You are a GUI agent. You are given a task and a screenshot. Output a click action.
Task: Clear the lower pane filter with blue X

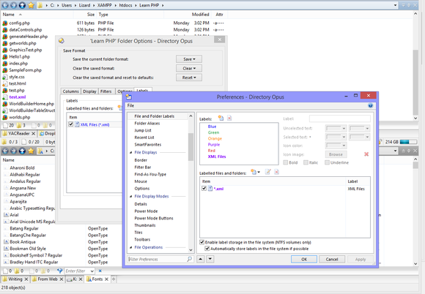100,271
